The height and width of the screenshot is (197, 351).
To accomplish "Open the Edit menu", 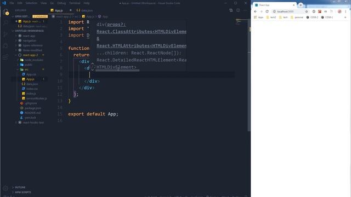I will (20, 3).
